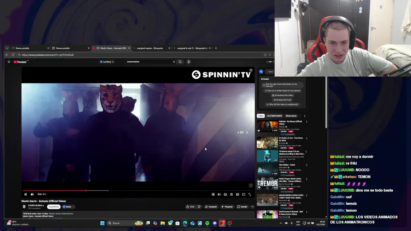411x231 pixels.
Task: Toggle subtitles in the video player
Action: [x=225, y=194]
